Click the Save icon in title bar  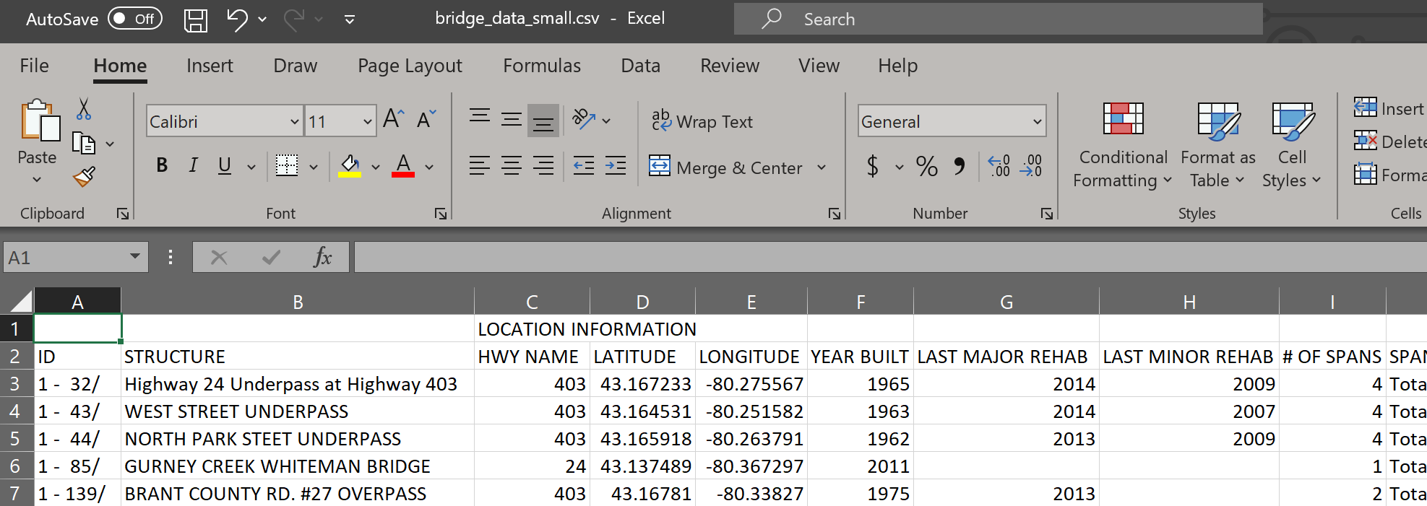196,19
